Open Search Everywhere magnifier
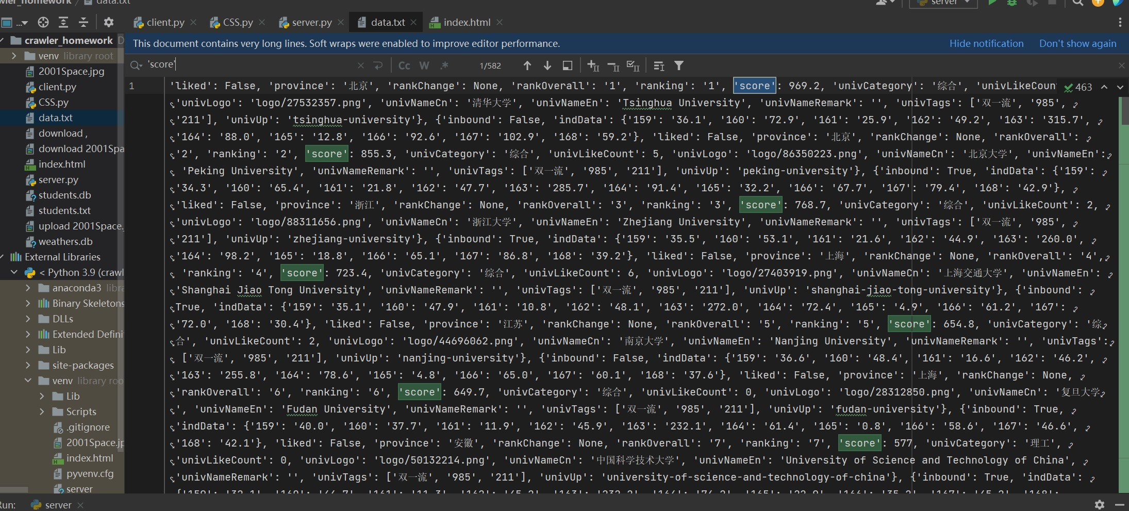The image size is (1129, 511). click(x=1077, y=3)
